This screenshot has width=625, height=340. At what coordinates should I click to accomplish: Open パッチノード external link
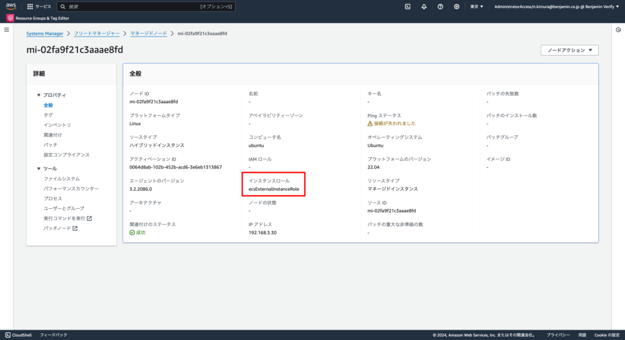(x=60, y=228)
